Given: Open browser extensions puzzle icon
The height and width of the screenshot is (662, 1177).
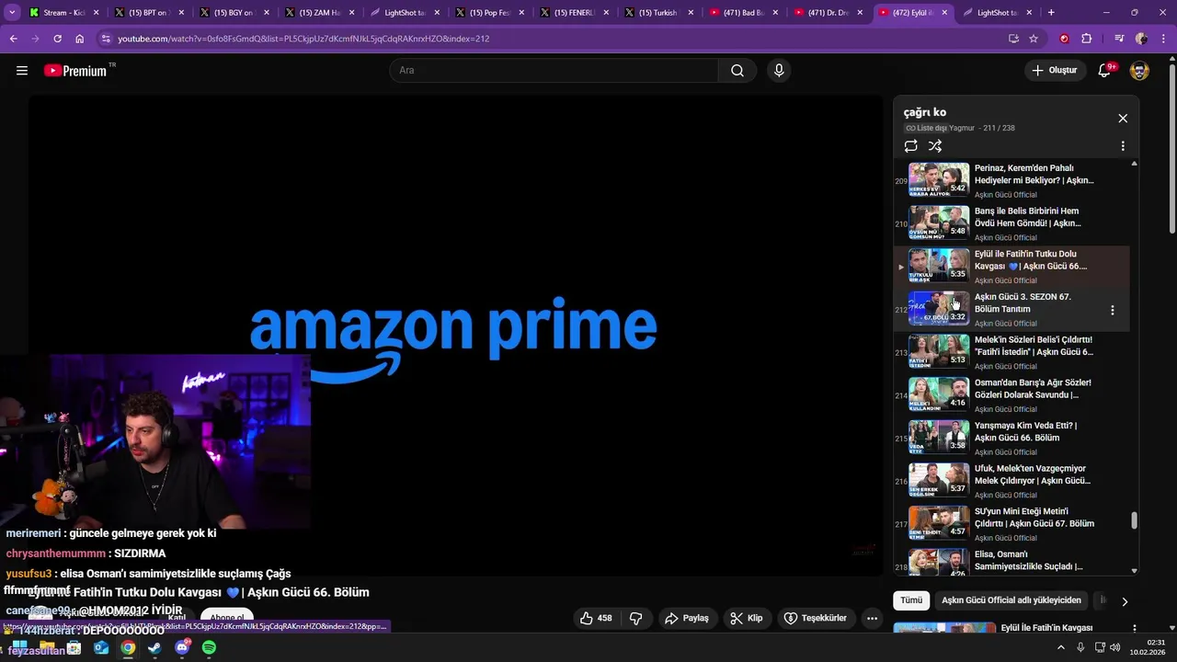Looking at the screenshot, I should pyautogui.click(x=1087, y=39).
